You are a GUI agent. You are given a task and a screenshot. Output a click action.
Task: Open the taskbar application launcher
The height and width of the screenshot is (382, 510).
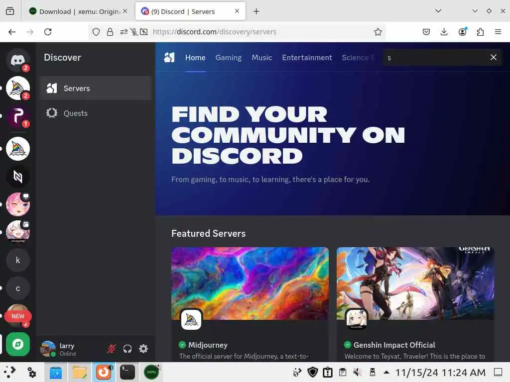[10, 372]
